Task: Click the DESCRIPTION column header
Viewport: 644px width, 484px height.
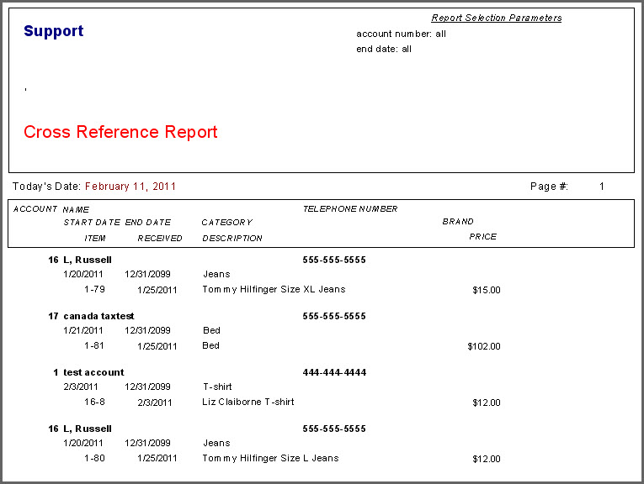Action: pyautogui.click(x=232, y=238)
